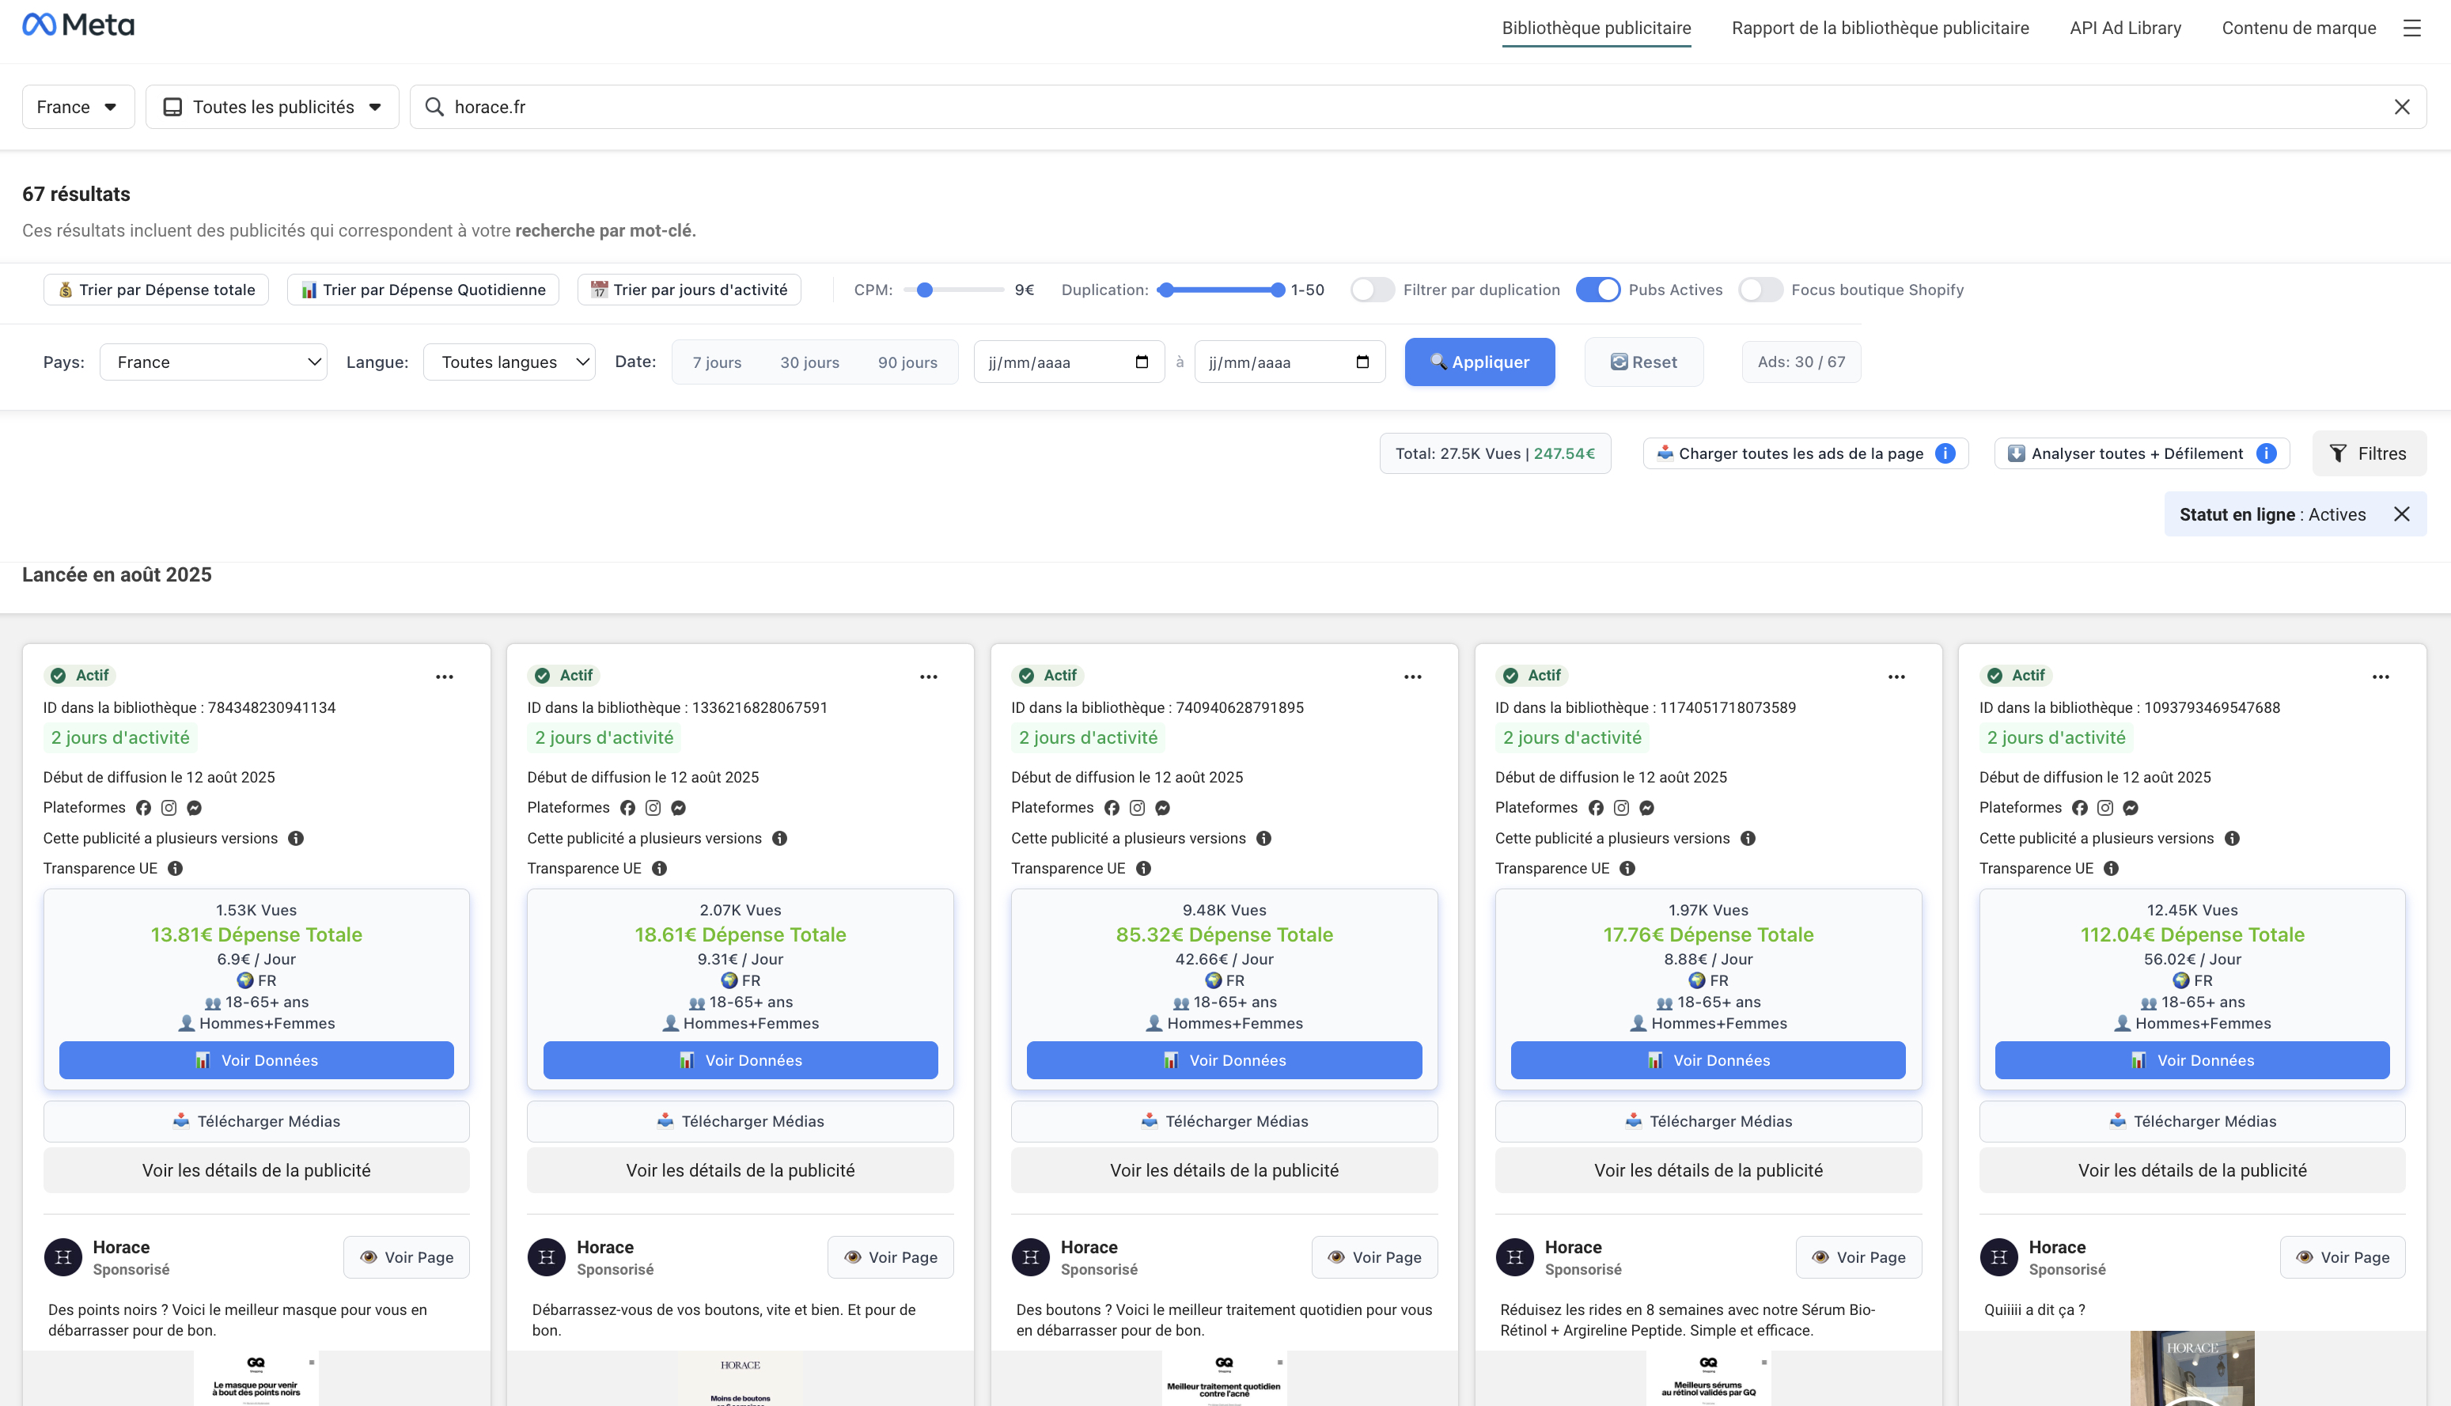
Task: Click Télécharger Médias on 17.76€ ad
Action: click(1709, 1122)
